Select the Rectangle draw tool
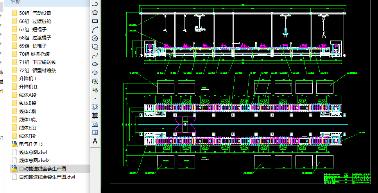 tap(95, 21)
